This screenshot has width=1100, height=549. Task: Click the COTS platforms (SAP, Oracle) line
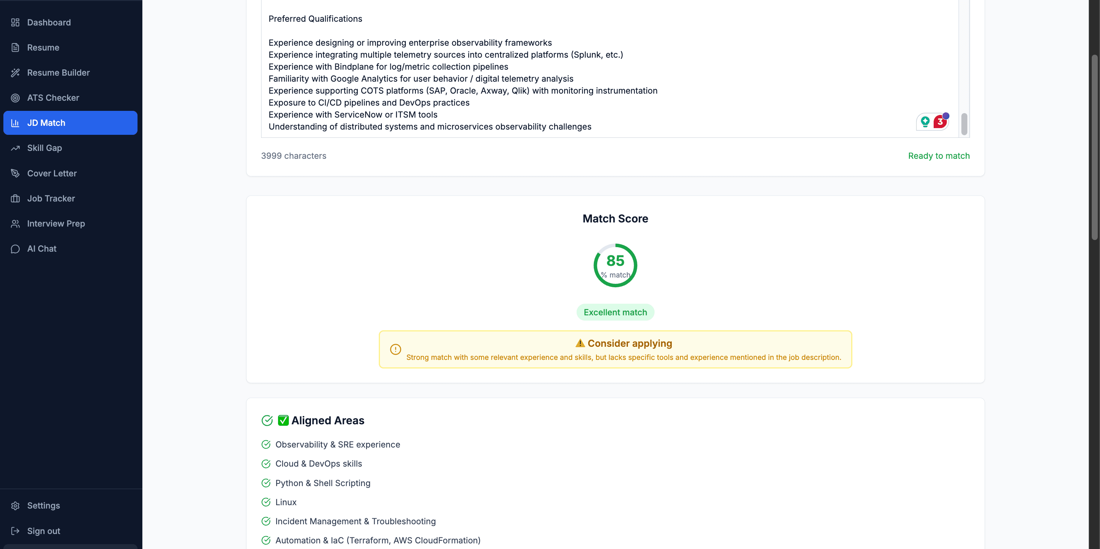[463, 91]
